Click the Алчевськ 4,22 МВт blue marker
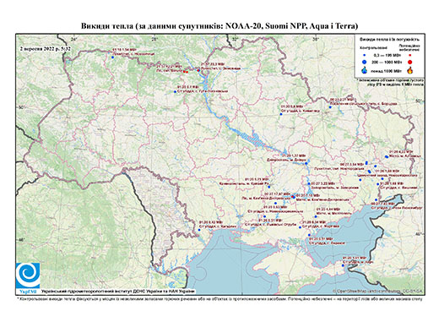 [x=387, y=156]
